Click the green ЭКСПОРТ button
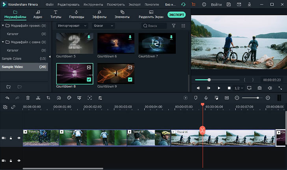 click(176, 15)
